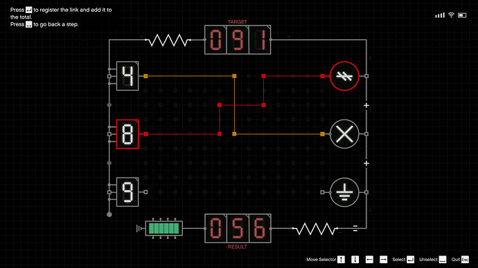
Task: Click the Wi-Fi status icon
Action: [451, 15]
